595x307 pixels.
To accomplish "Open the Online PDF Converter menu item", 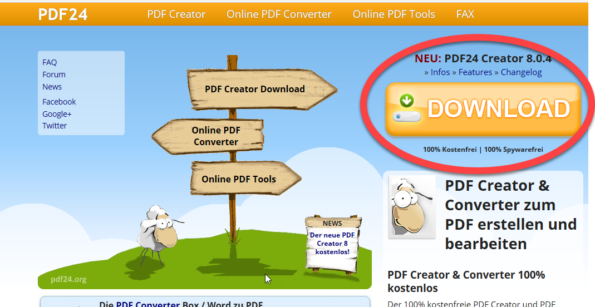I will coord(279,14).
